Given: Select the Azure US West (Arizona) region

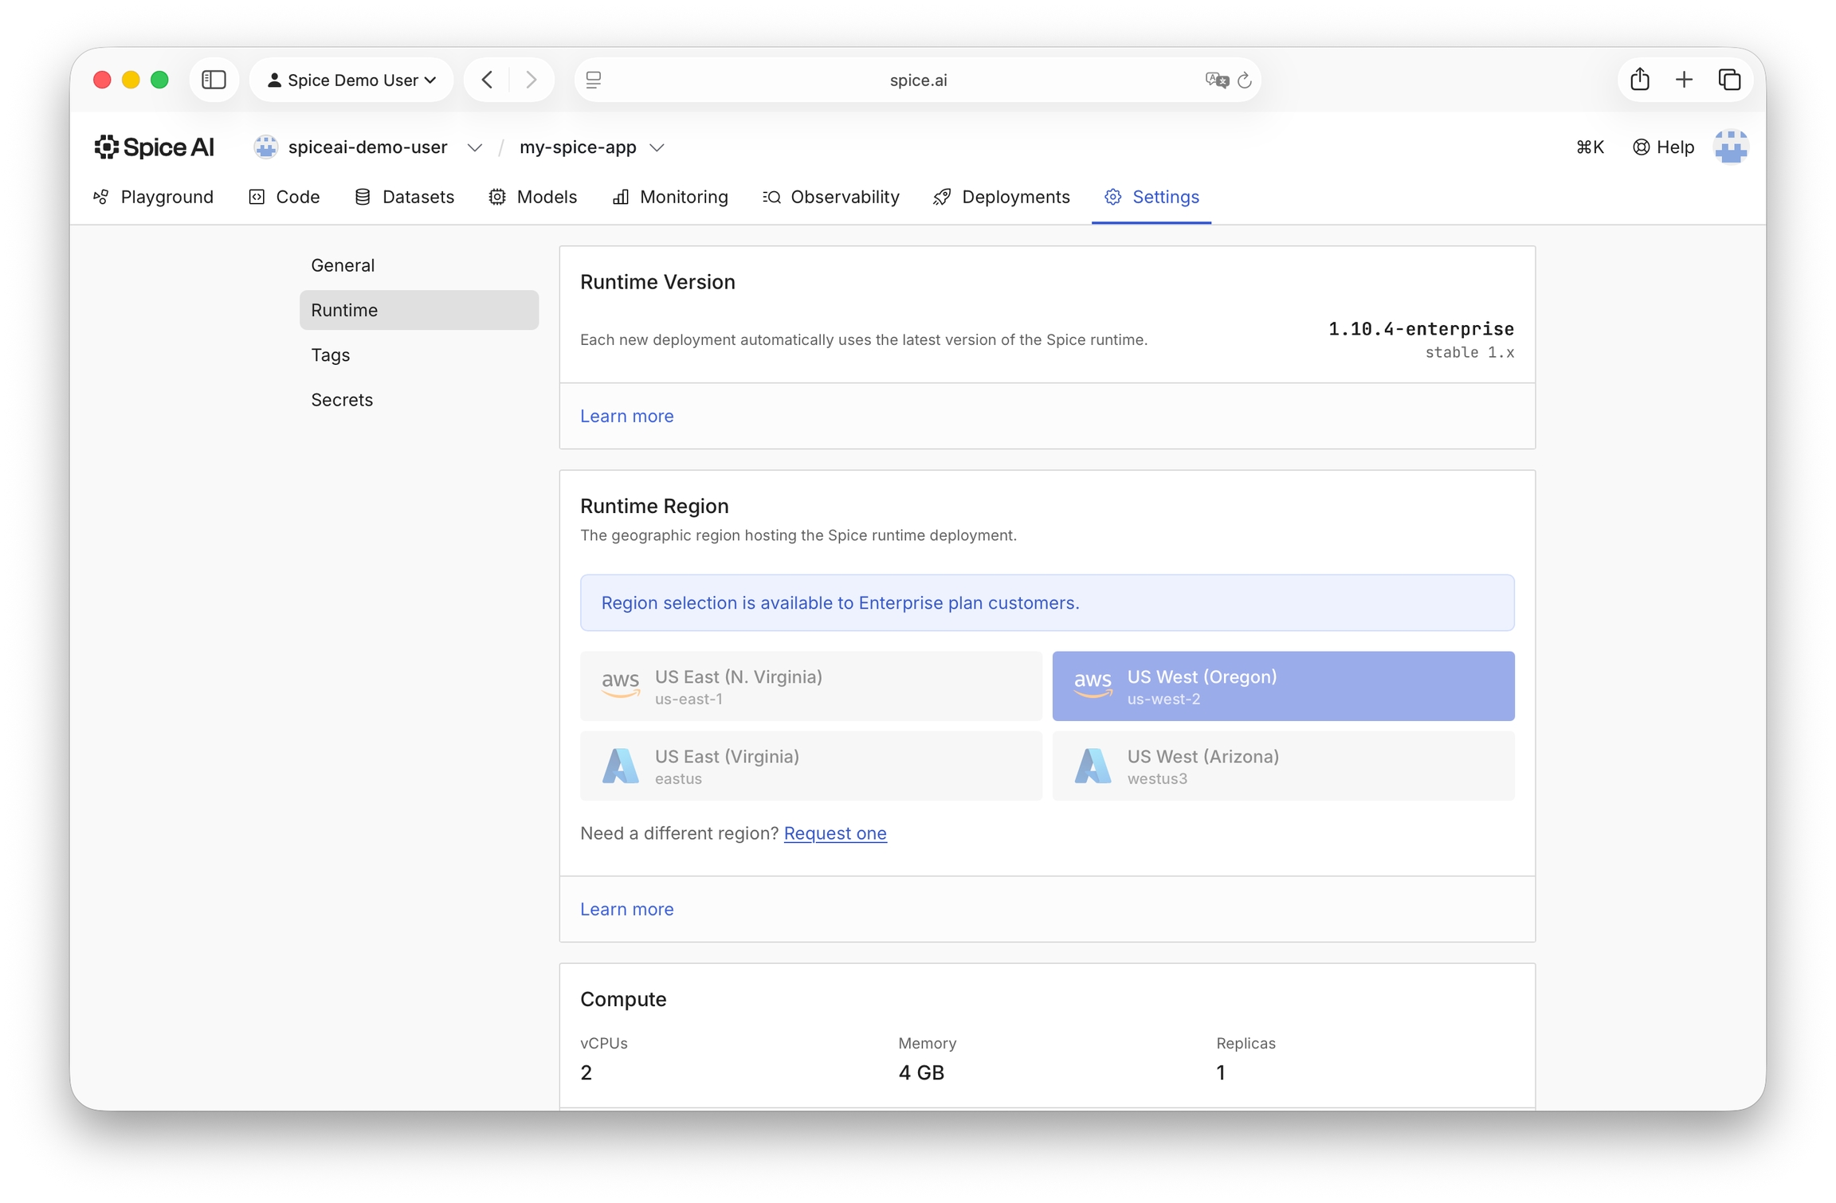Looking at the screenshot, I should [x=1282, y=766].
